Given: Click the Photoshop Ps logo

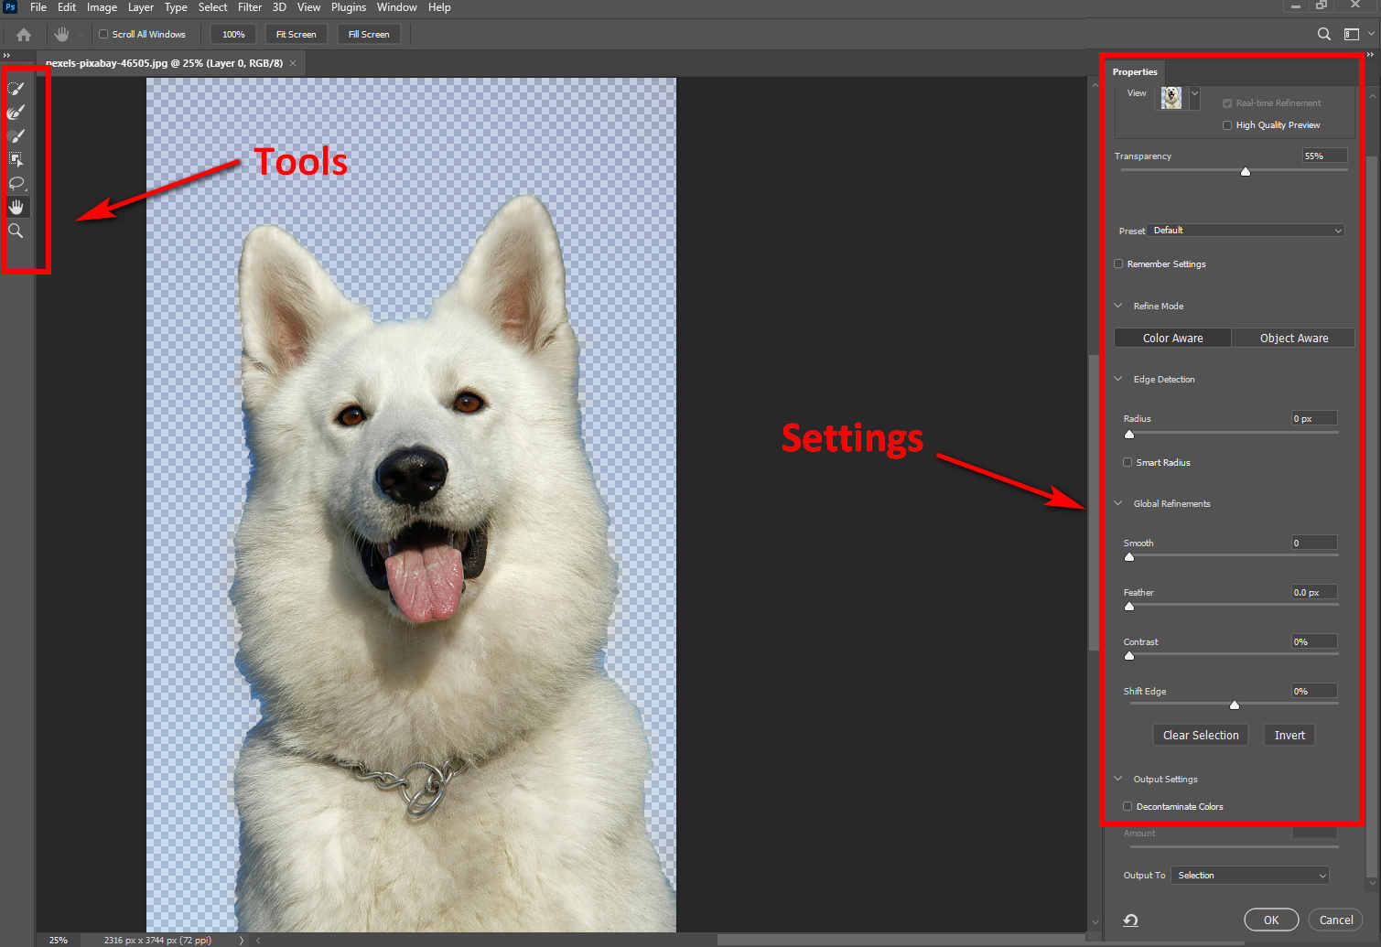Looking at the screenshot, I should click(10, 7).
